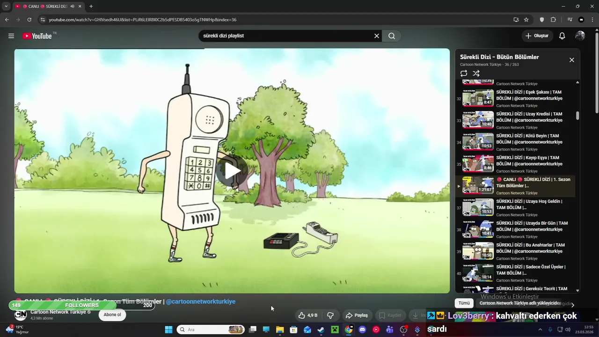Screen dimensions: 599x337
Task: Click the taskbar search box Ara
Action: (211, 330)
